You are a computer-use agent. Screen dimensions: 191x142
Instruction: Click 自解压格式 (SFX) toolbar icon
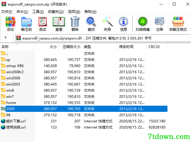tap(178, 22)
